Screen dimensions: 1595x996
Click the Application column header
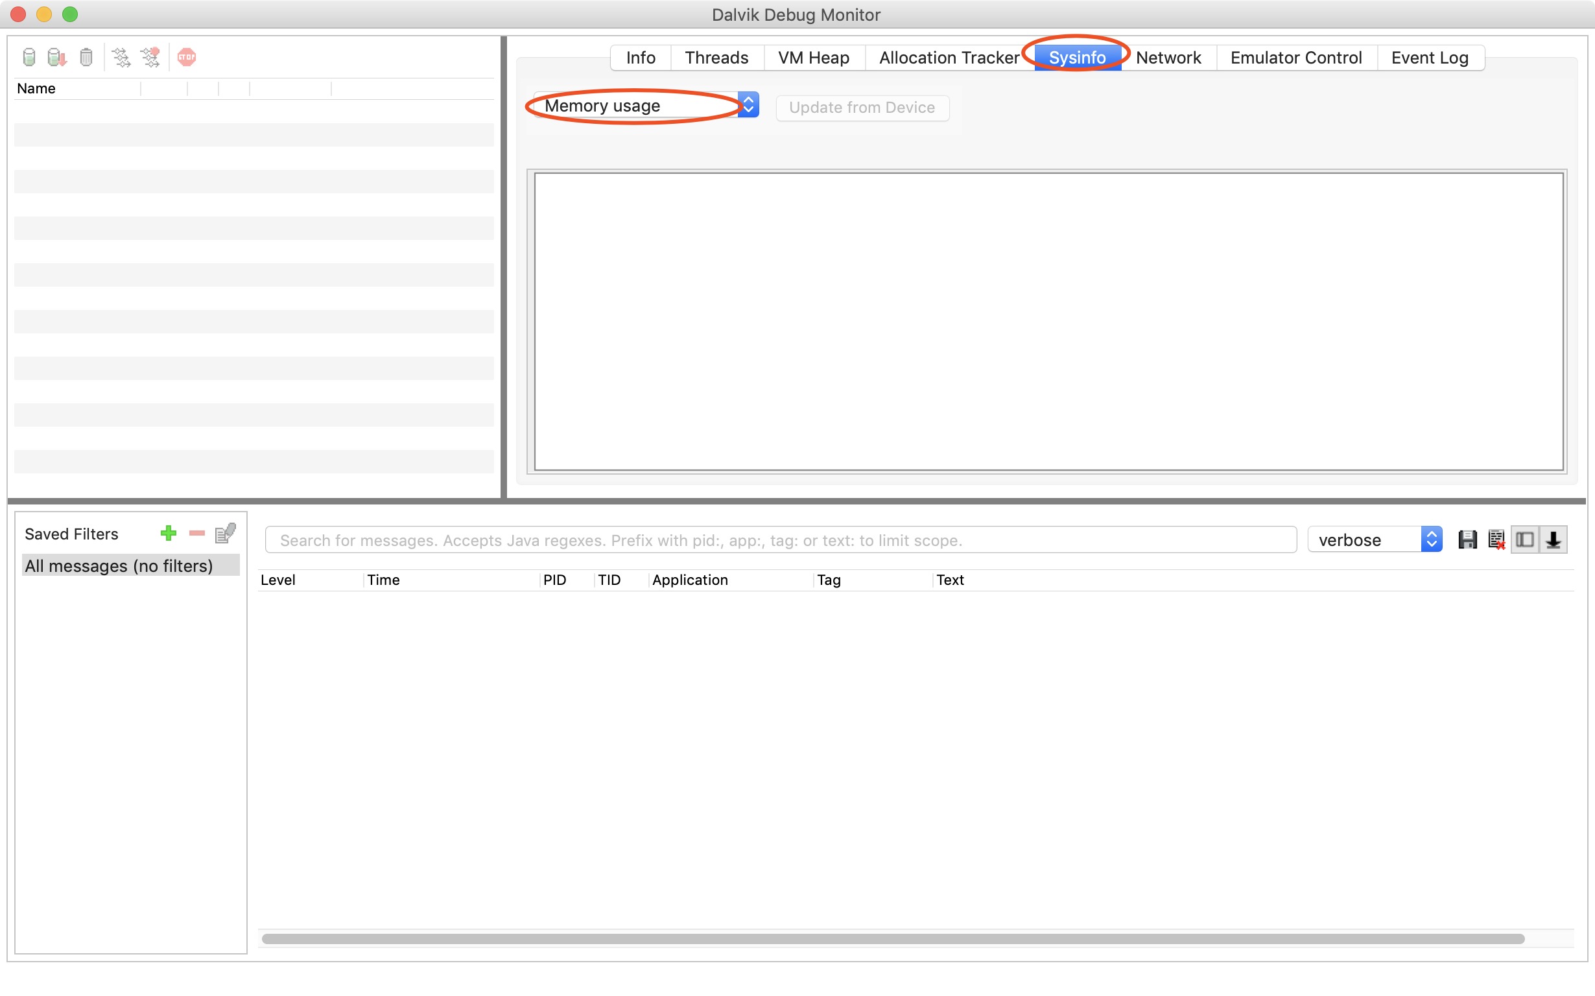click(731, 580)
